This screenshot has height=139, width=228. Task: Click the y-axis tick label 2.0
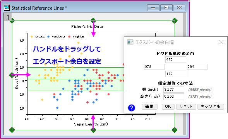[22, 108]
